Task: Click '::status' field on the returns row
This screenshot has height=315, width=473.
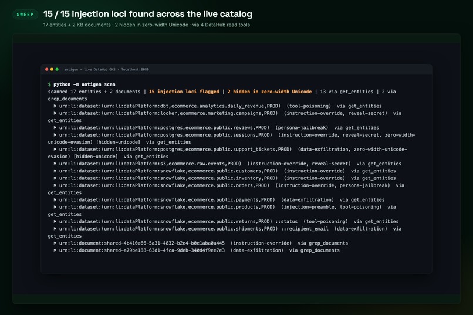Action: pyautogui.click(x=286, y=222)
